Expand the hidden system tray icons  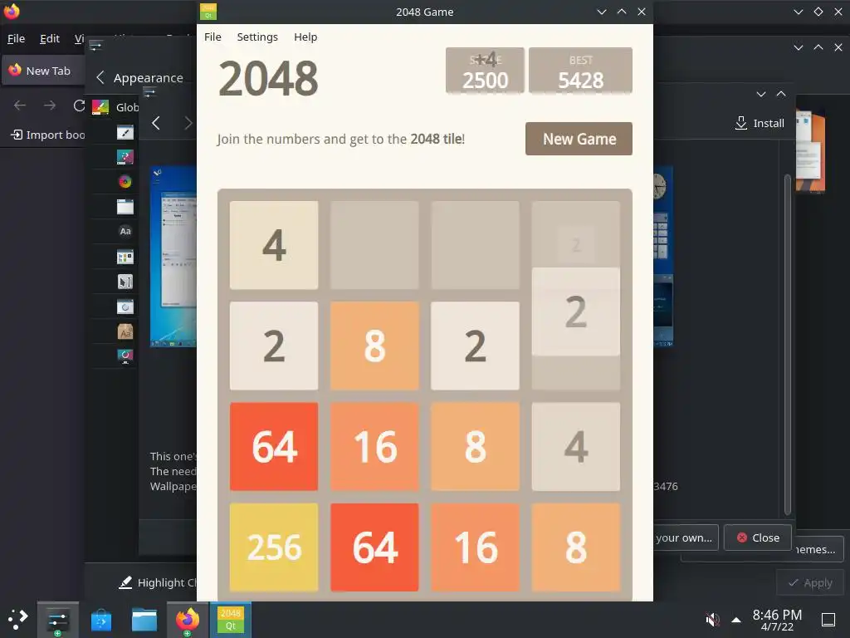tap(736, 620)
